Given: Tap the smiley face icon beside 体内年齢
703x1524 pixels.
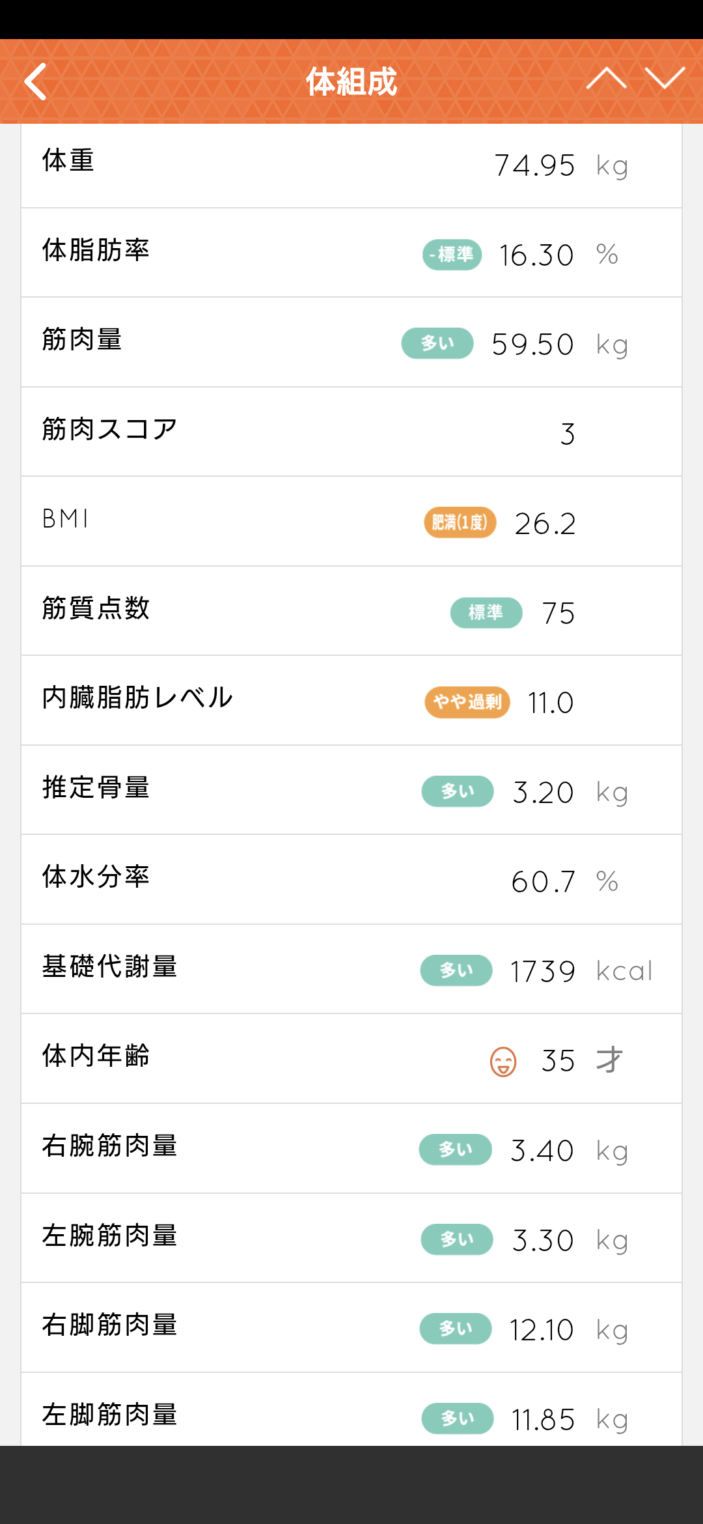Looking at the screenshot, I should coord(503,1062).
